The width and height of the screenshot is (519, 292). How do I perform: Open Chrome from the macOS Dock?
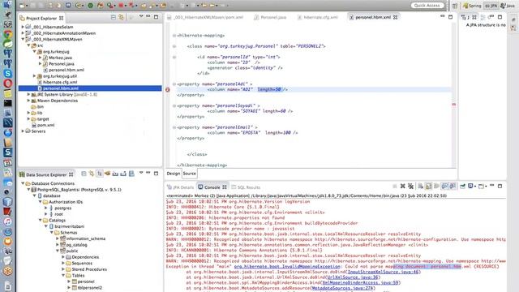click(x=7, y=34)
